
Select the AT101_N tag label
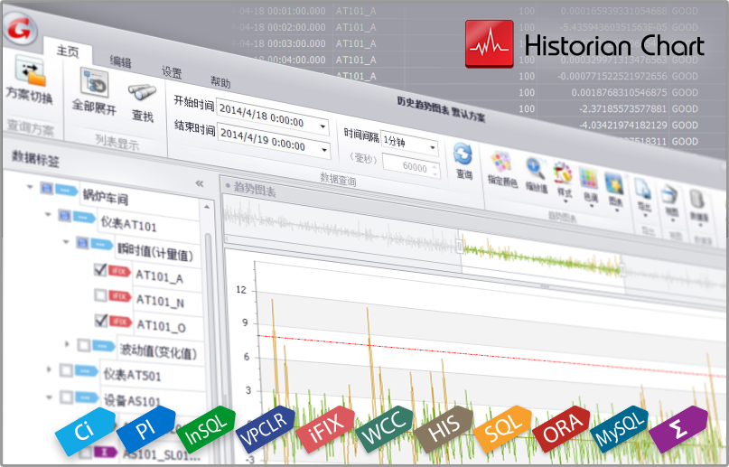pos(160,302)
